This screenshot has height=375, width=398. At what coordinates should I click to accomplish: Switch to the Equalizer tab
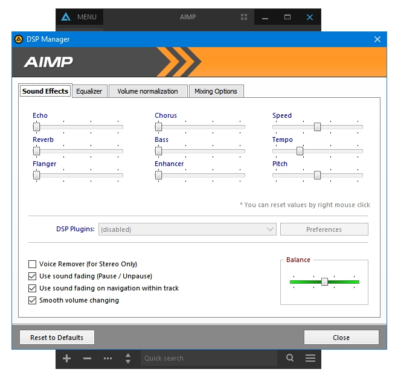pyautogui.click(x=89, y=91)
